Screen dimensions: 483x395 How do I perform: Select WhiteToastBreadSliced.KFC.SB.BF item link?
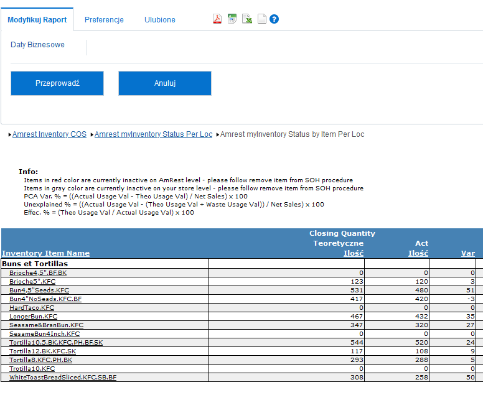pos(63,378)
